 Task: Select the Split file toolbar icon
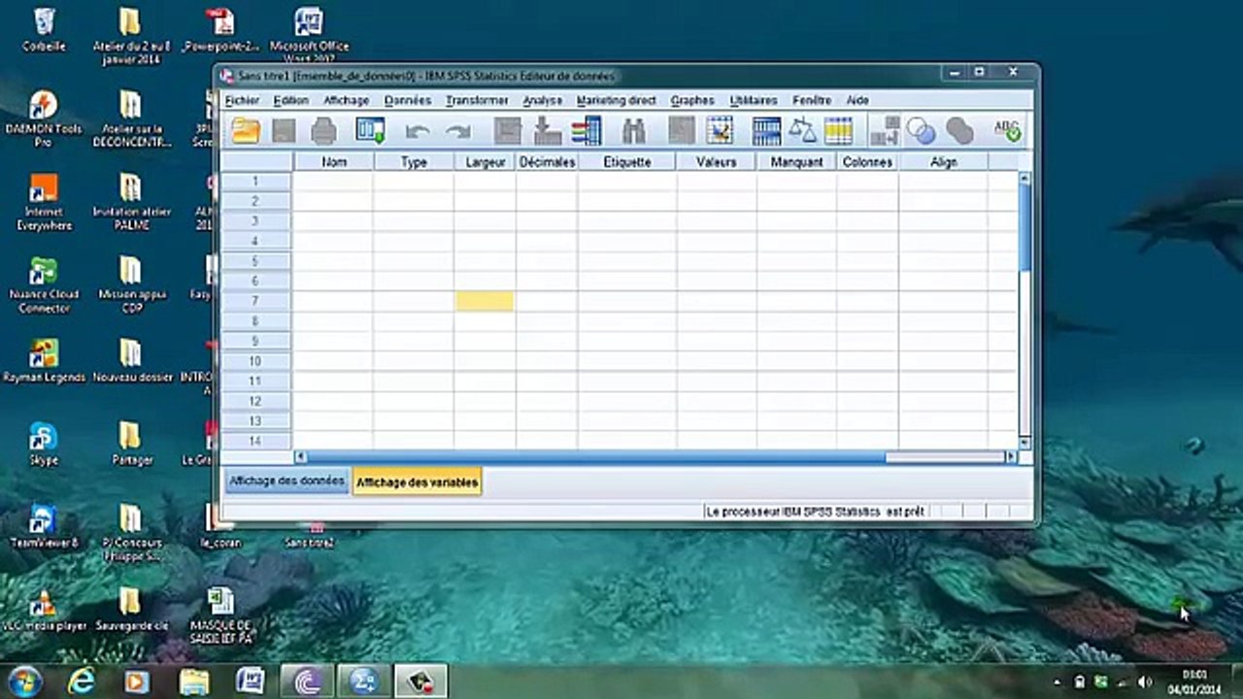[x=767, y=131]
